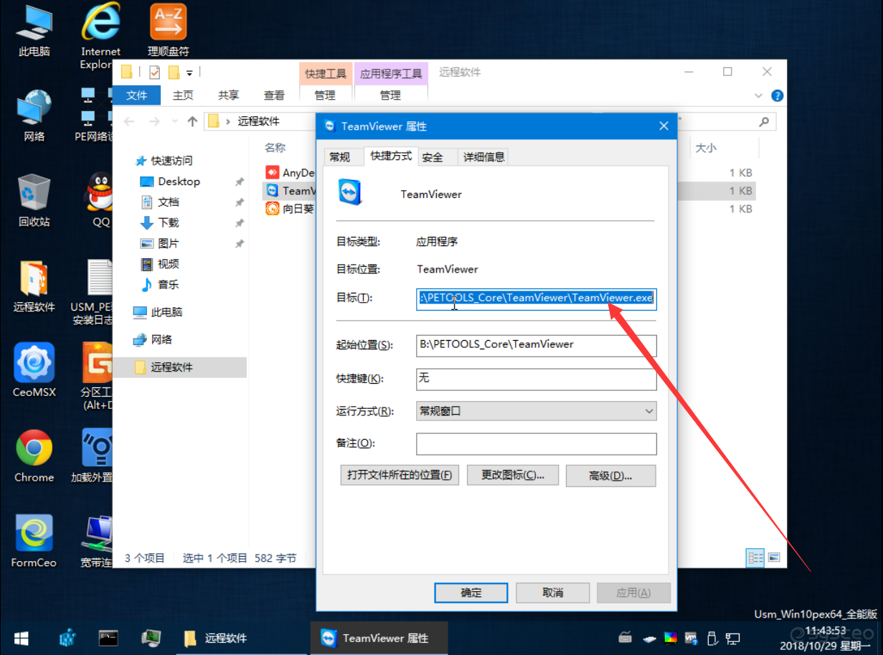Expand the Explorer ribbon chevron

coord(759,95)
